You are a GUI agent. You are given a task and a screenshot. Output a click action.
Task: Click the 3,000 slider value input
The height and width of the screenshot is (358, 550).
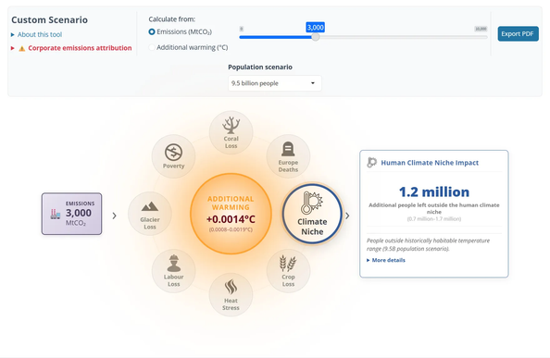[316, 28]
